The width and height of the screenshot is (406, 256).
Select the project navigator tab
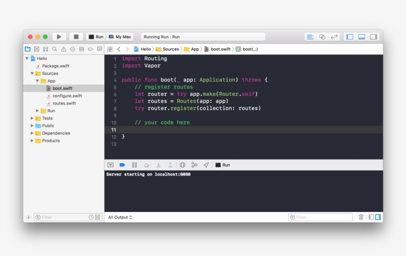28,49
